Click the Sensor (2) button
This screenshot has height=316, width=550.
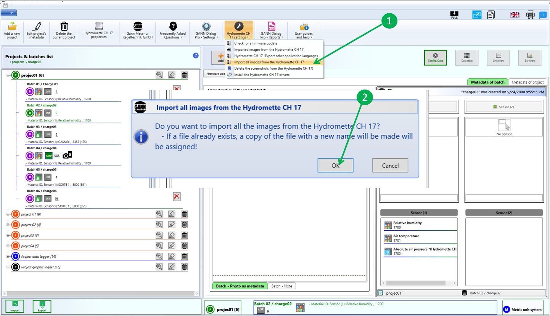503,107
